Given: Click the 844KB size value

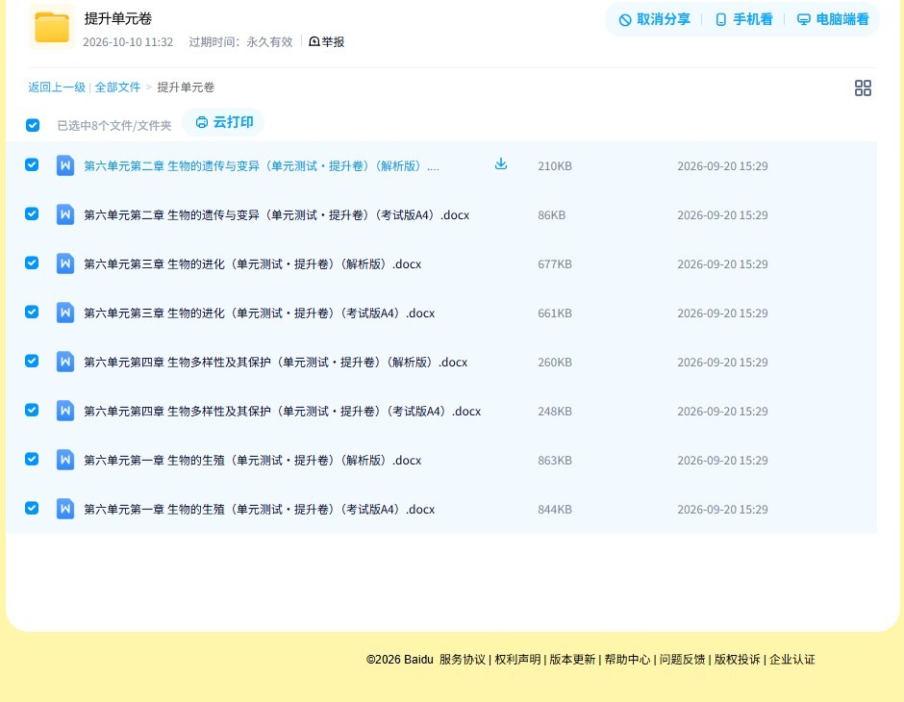Looking at the screenshot, I should pyautogui.click(x=555, y=509).
